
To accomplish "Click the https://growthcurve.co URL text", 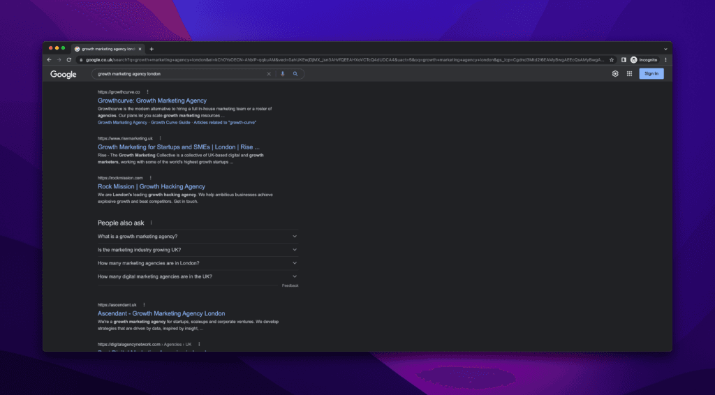I will tap(119, 92).
